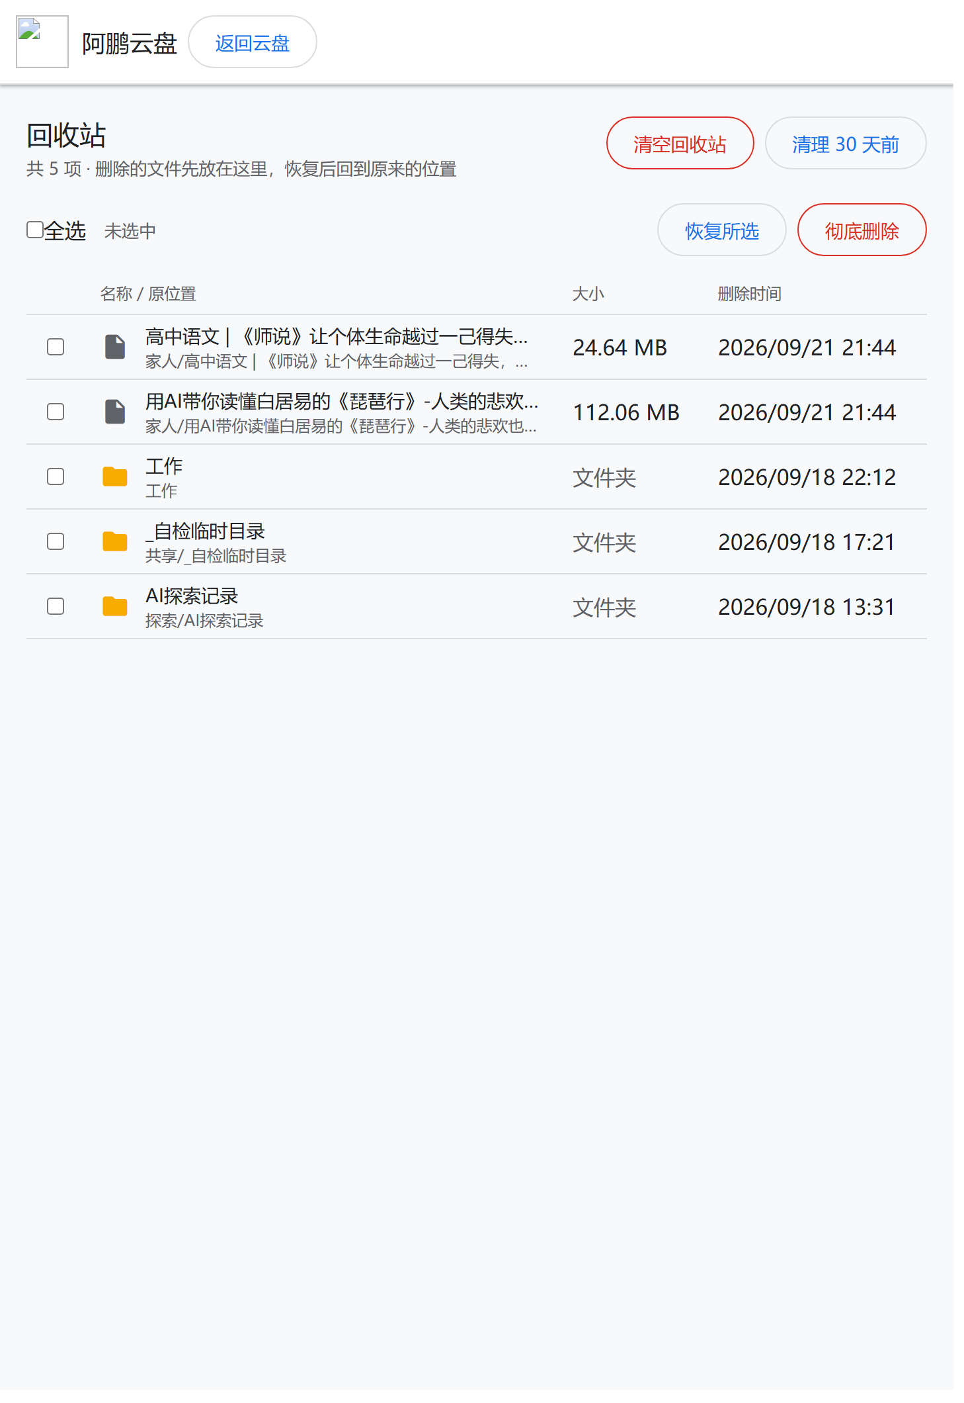Viewport: 964px width, 1403px height.
Task: Click the 名称 / 原位置 column header
Action: pos(148,294)
